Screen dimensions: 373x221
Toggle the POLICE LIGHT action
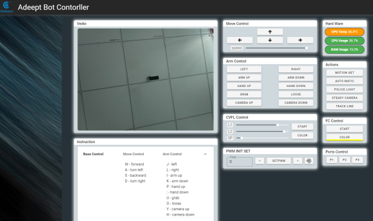click(x=345, y=89)
